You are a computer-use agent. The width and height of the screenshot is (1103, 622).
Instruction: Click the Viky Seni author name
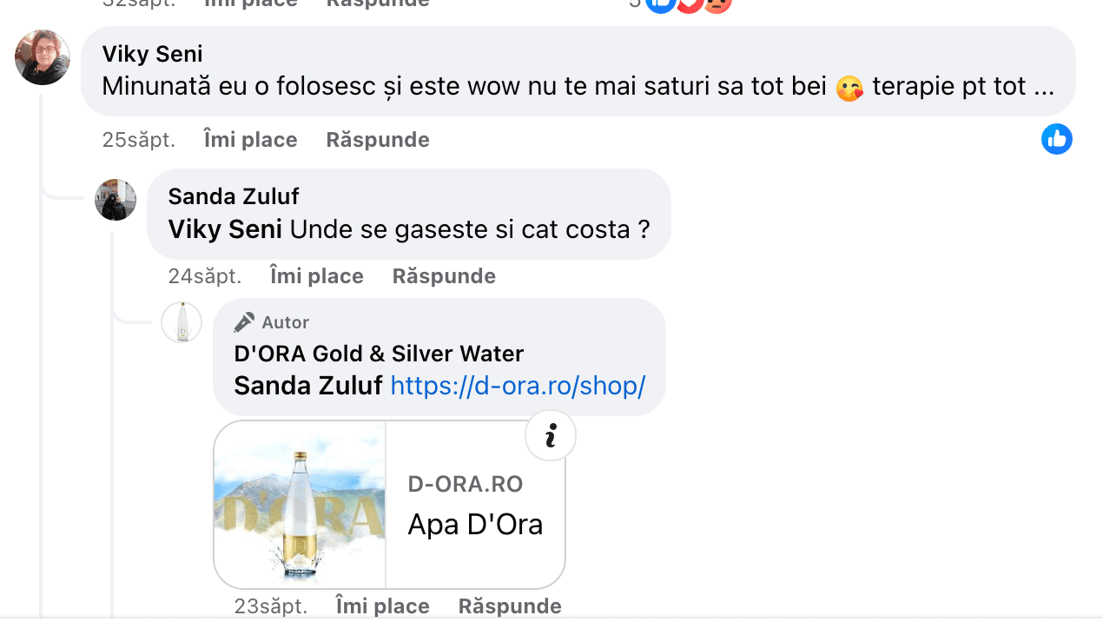pos(153,54)
